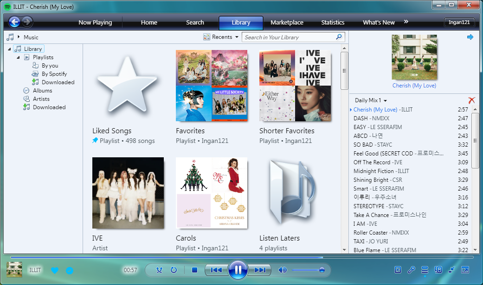The image size is (483, 285).
Task: Click the blue checkmark downloaded icon
Action: click(x=70, y=270)
